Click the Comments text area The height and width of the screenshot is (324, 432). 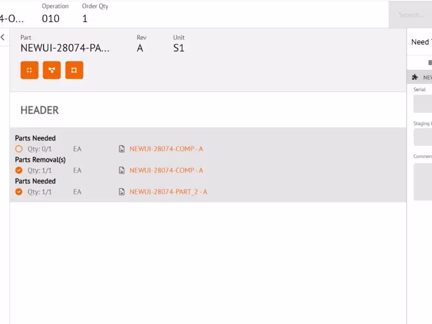pyautogui.click(x=423, y=181)
